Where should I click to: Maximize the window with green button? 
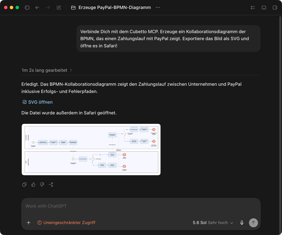pos(17,7)
